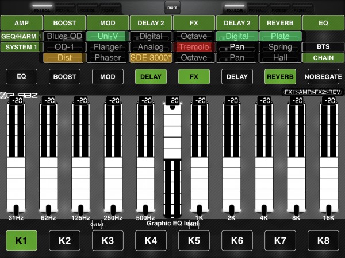Screen dimensions: 345x258
Task: Switch to the FX1EQR tab
Action: tap(235, 9)
